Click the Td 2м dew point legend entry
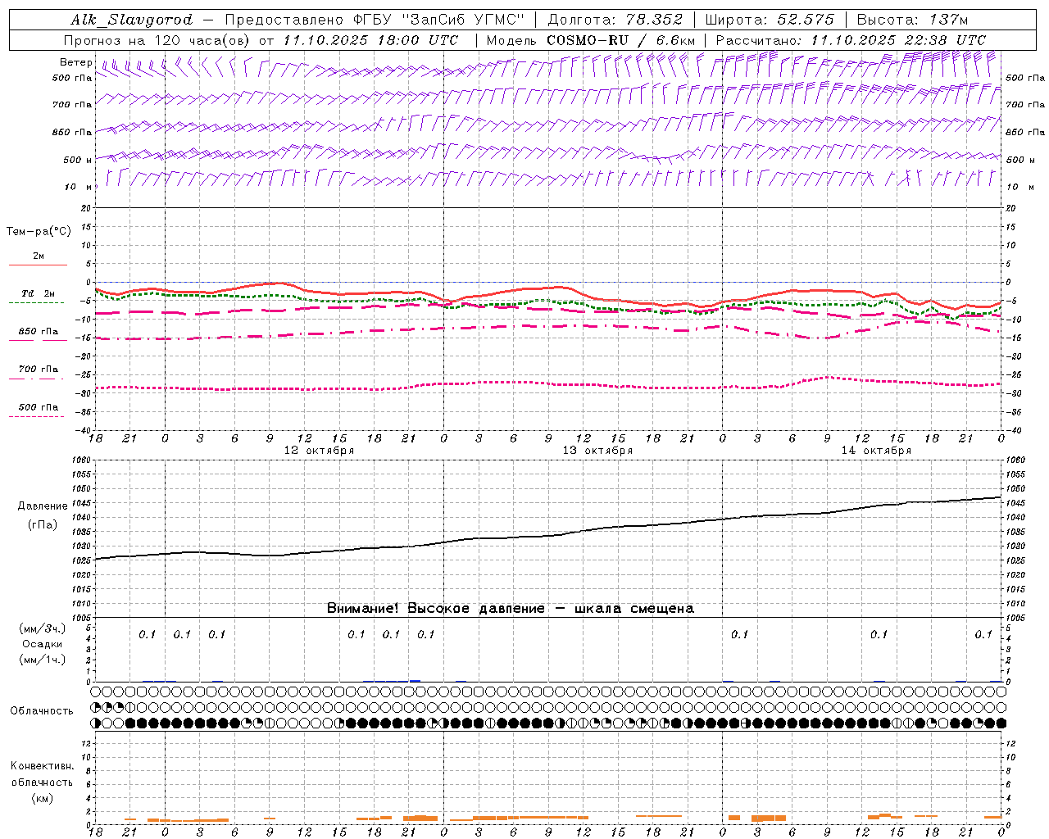Image resolution: width=1049 pixels, height=839 pixels. tap(39, 293)
